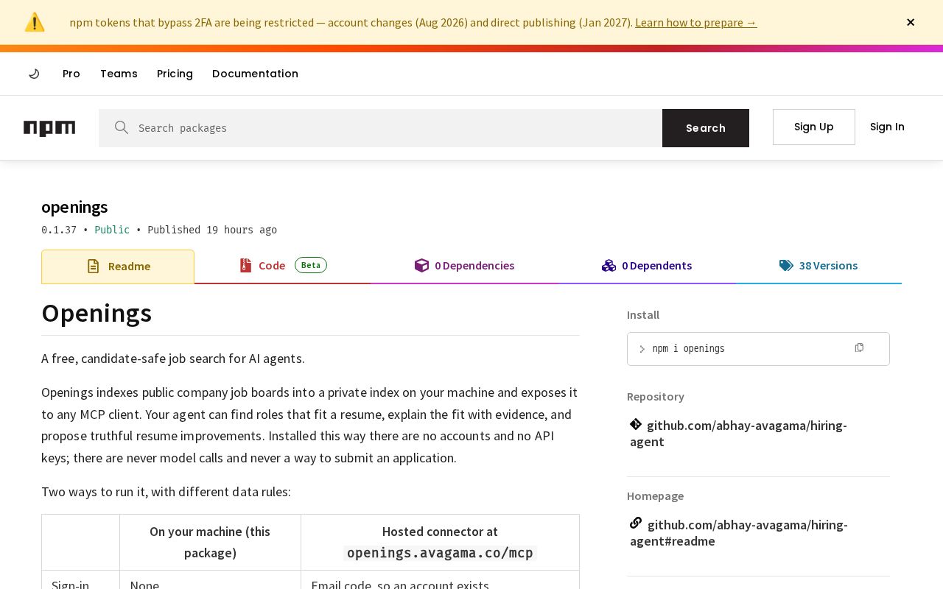The height and width of the screenshot is (589, 943).
Task: Click the npm logo
Action: 49,128
